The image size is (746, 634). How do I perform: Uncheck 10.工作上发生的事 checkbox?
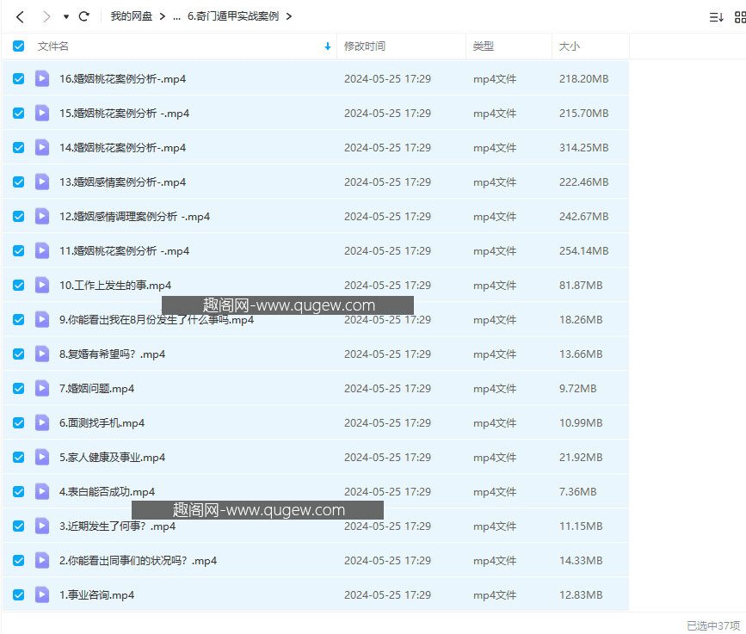point(19,285)
